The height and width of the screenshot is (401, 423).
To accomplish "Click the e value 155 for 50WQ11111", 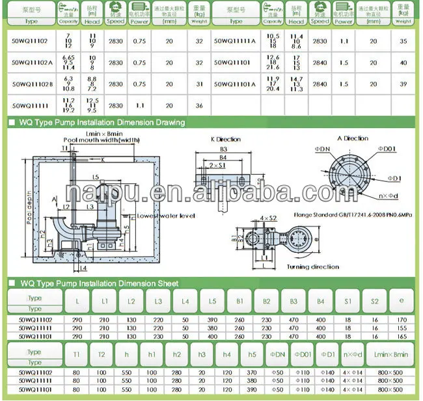I will 402,328.
